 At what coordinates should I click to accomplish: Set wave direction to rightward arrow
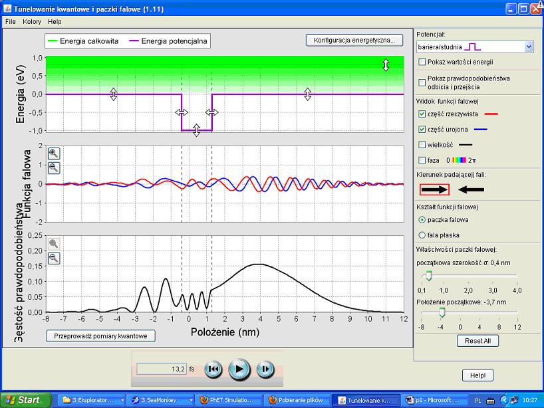[x=434, y=189]
